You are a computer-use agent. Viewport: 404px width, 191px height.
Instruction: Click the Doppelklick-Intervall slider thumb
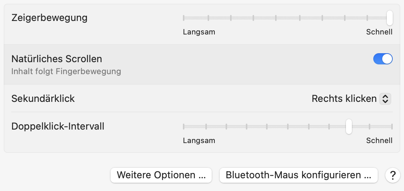click(349, 126)
